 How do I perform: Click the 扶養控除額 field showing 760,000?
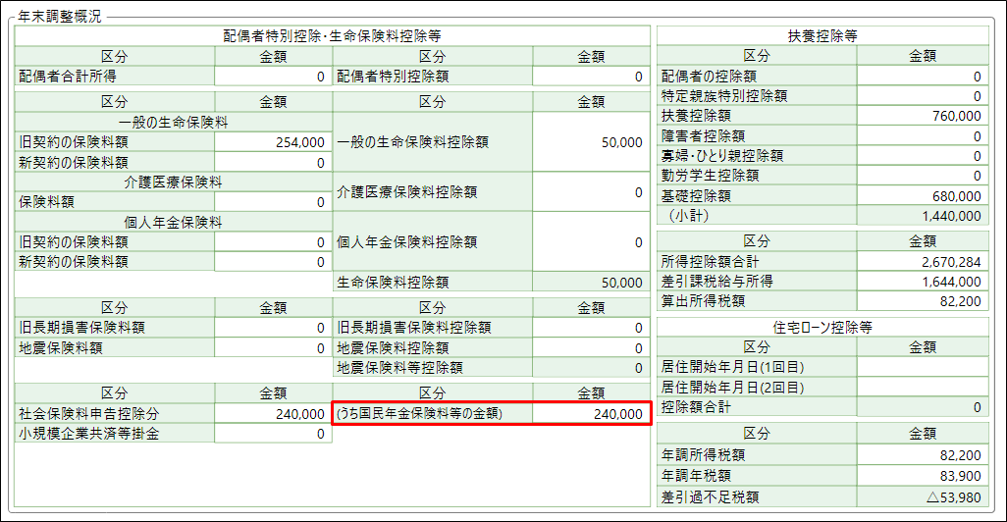[x=922, y=116]
